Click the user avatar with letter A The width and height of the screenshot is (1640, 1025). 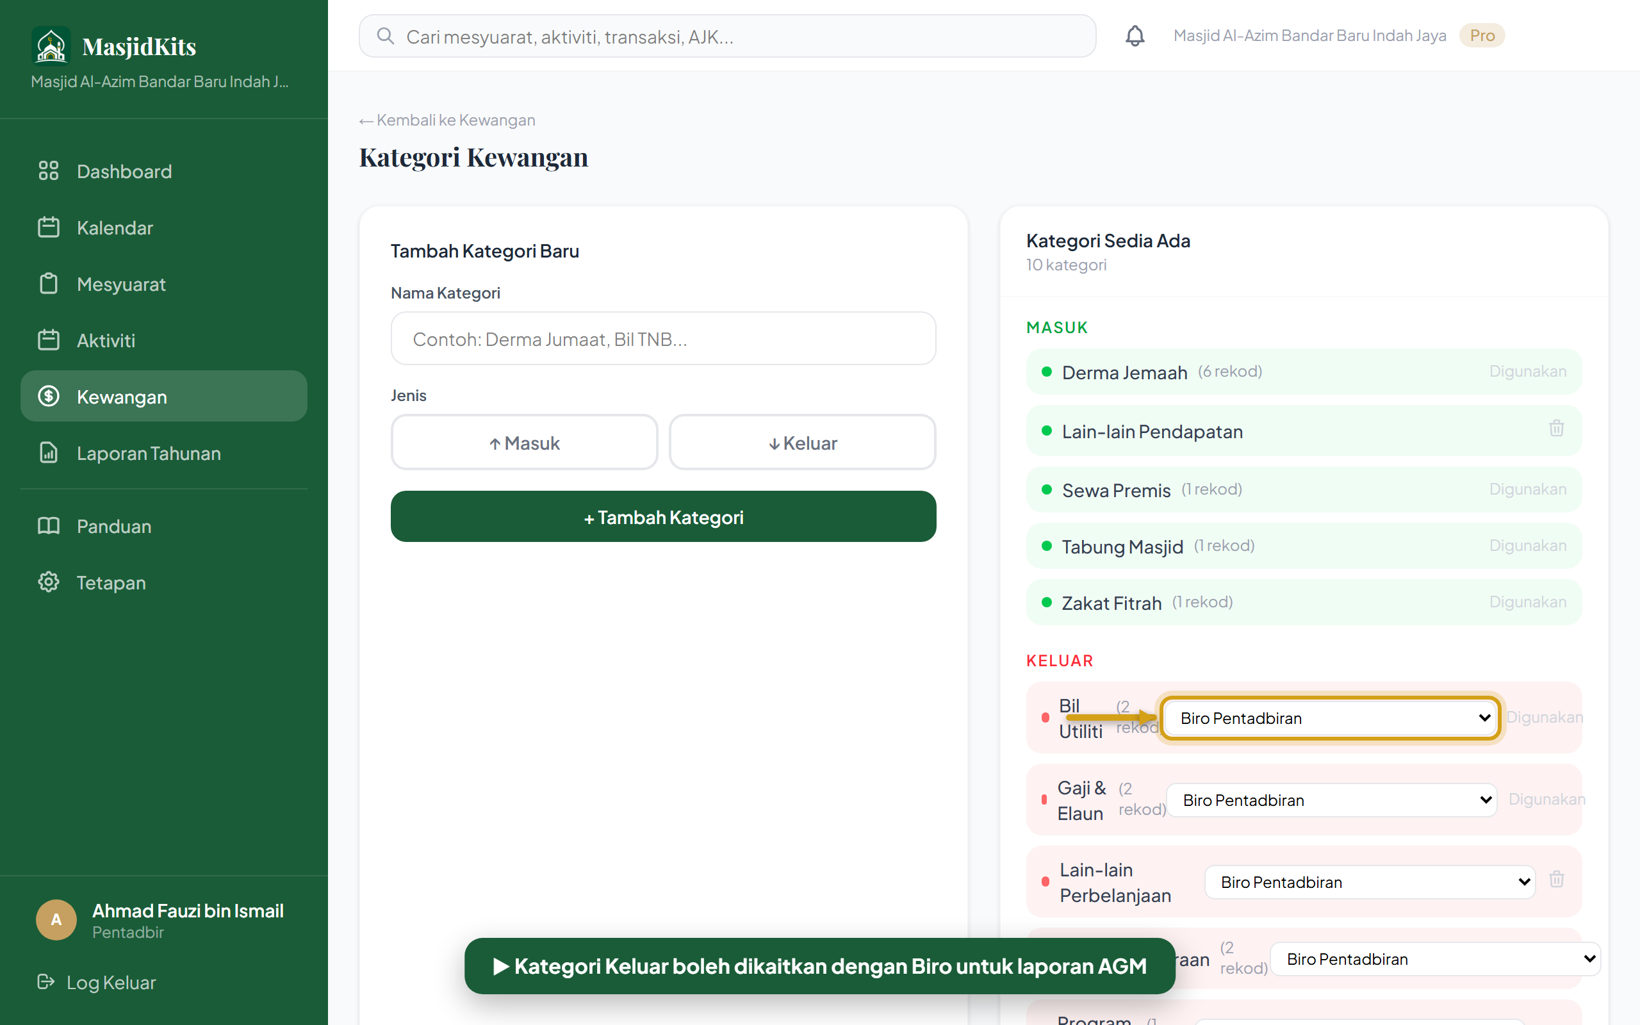56,920
